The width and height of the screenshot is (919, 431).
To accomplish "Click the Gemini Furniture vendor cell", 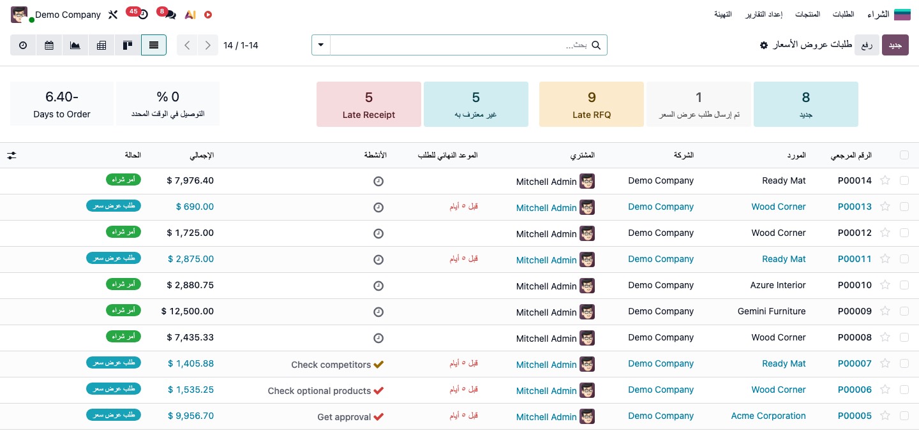I will [772, 311].
